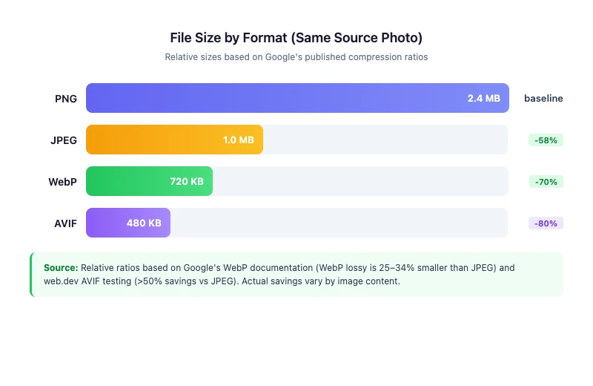Select the AVIF row label
This screenshot has height=386, width=593.
click(x=65, y=223)
